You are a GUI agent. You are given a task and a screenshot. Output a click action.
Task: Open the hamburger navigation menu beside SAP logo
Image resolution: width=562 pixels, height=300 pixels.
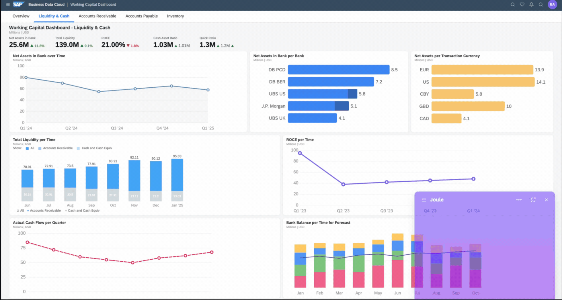click(8, 5)
